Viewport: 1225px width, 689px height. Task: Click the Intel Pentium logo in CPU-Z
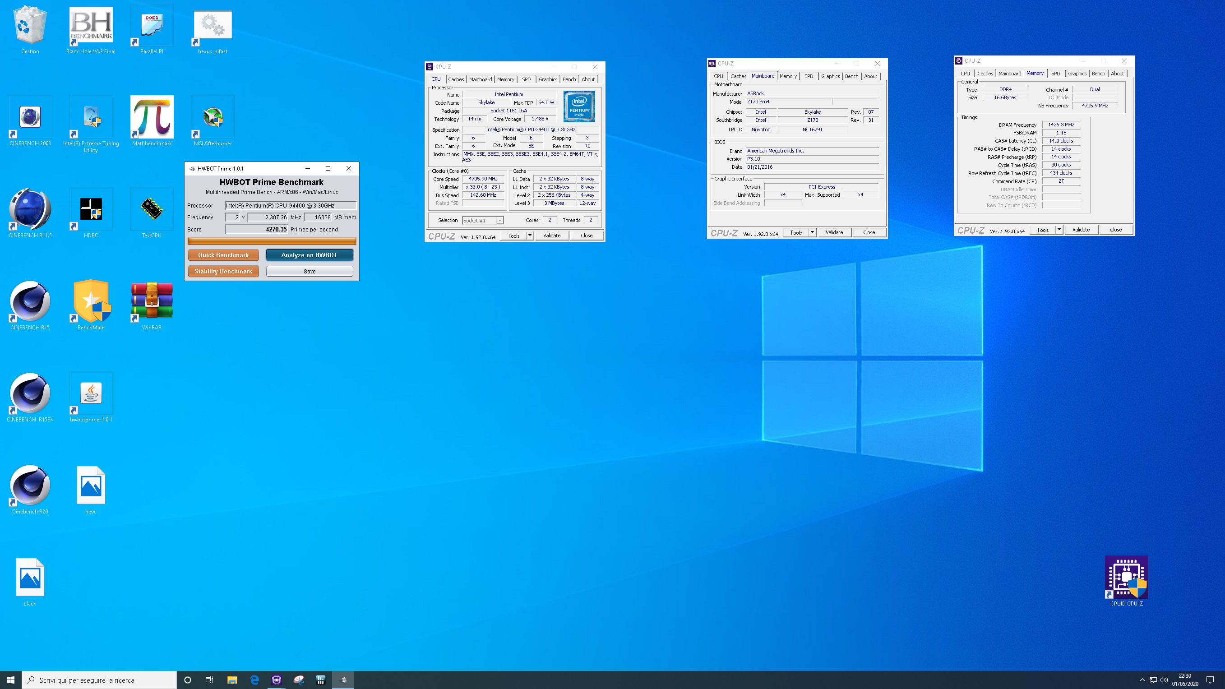click(x=579, y=106)
